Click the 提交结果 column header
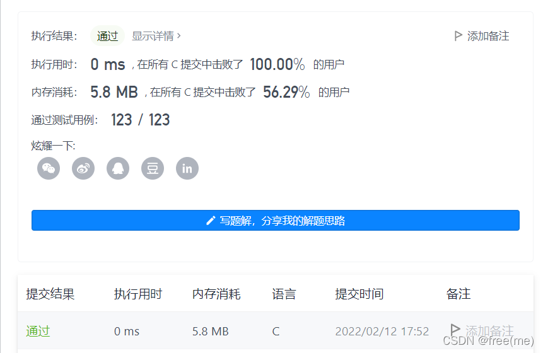Screen dimensions: 543x353 50,294
